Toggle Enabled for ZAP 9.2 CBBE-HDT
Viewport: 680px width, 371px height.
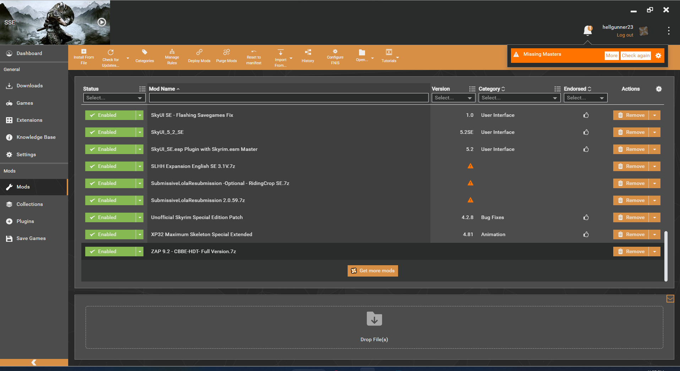pyautogui.click(x=110, y=251)
